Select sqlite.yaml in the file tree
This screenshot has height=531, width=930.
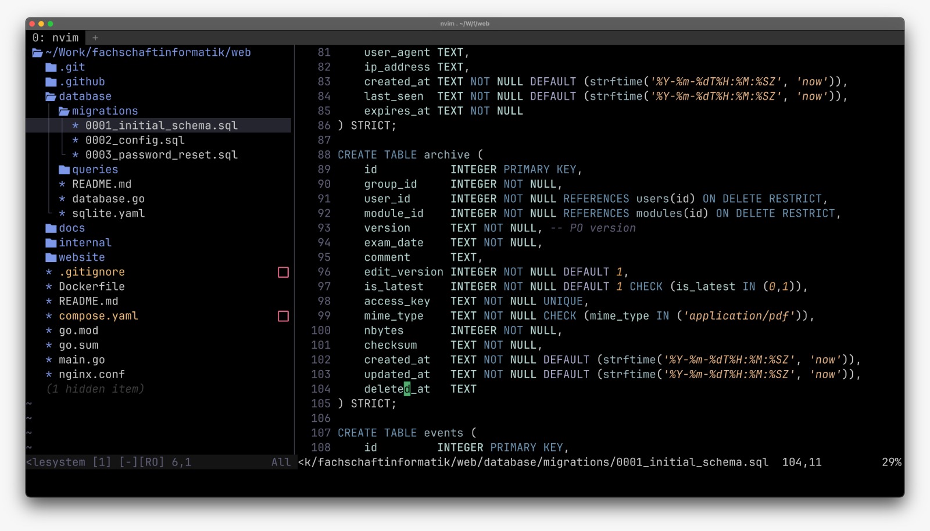[x=108, y=214]
